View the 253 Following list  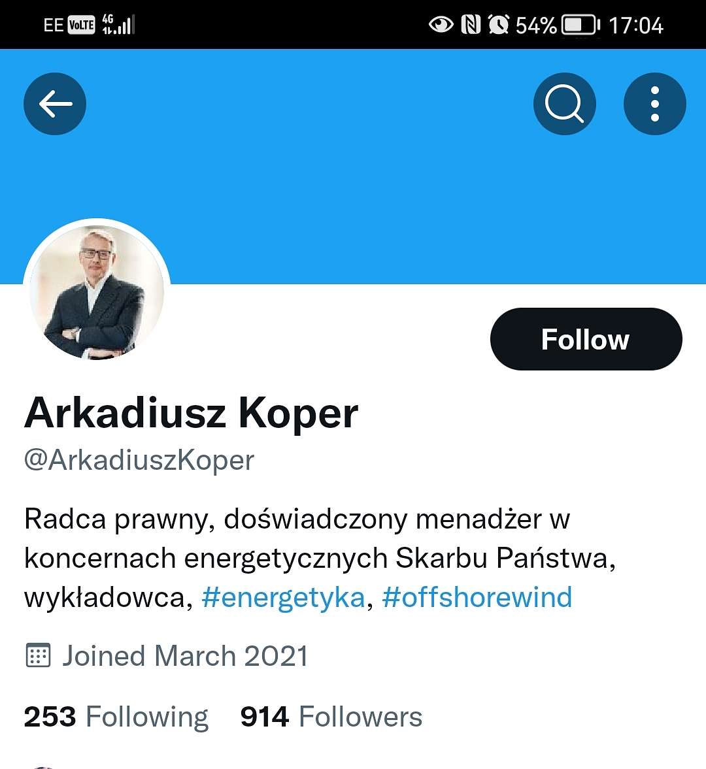(x=116, y=717)
